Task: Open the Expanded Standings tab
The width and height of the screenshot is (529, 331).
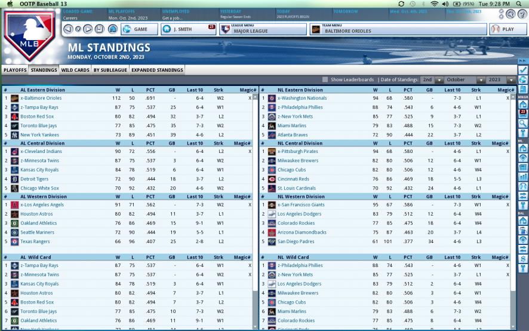Action: [x=157, y=70]
